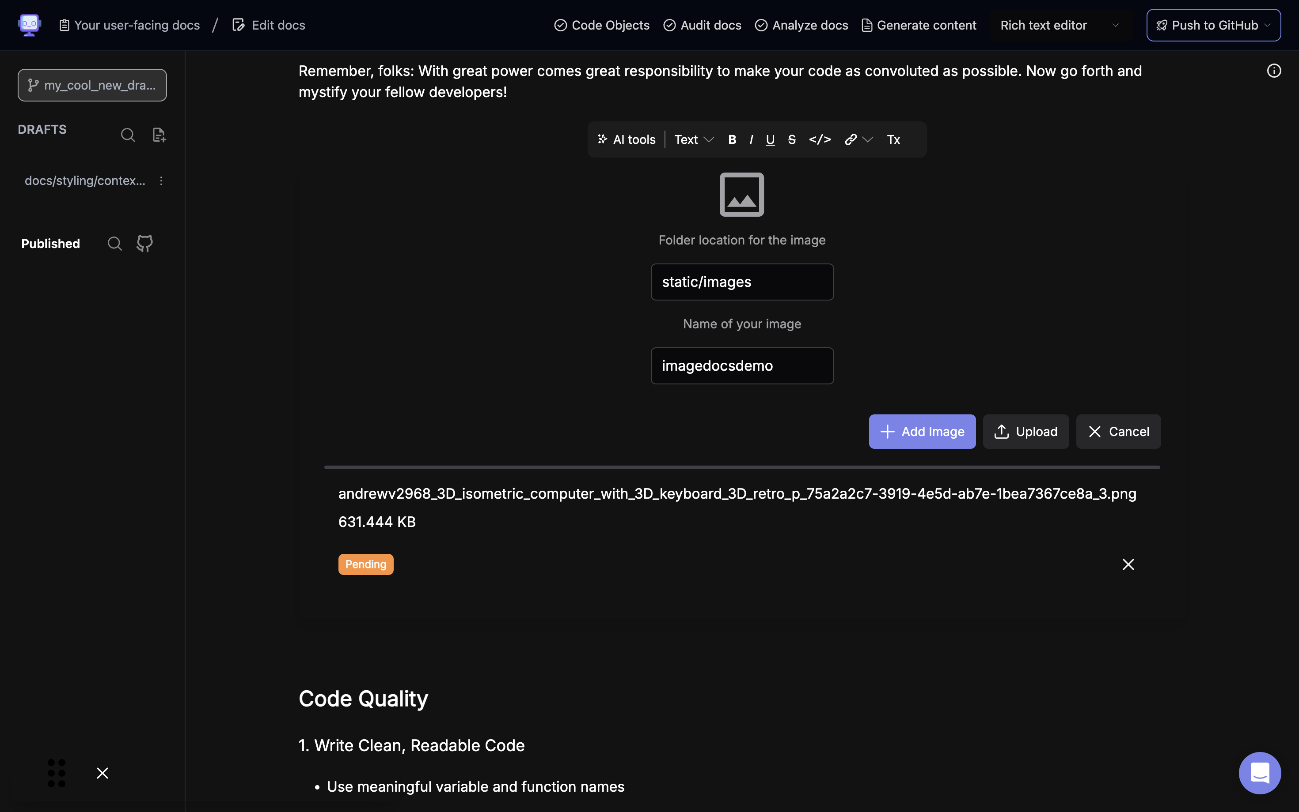Screen dimensions: 1299x812
Task: Click the inline code icon
Action: (x=820, y=139)
